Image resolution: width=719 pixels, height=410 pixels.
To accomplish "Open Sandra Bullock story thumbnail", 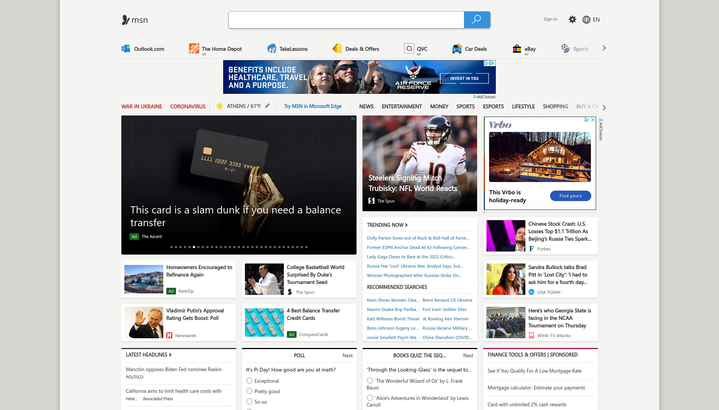I will click(506, 279).
